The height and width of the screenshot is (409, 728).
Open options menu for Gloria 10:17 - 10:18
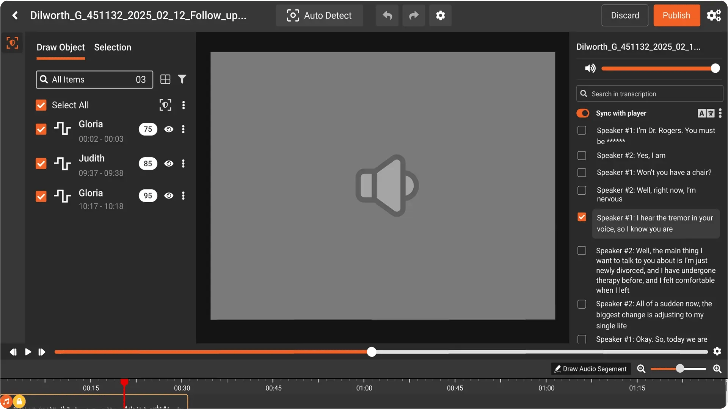(x=184, y=196)
